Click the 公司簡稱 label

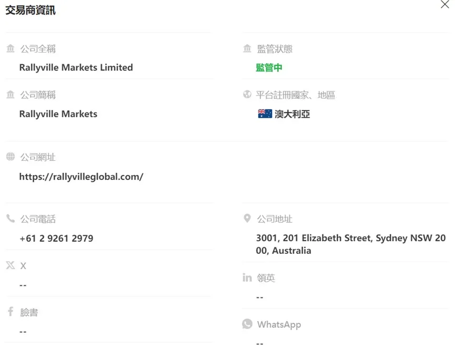[x=38, y=95]
